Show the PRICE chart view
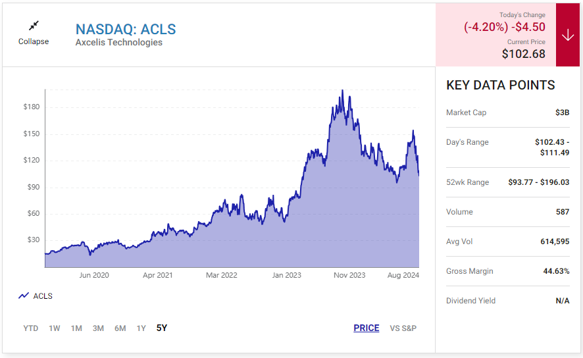Screen dimensions: 583x358 click(366, 328)
